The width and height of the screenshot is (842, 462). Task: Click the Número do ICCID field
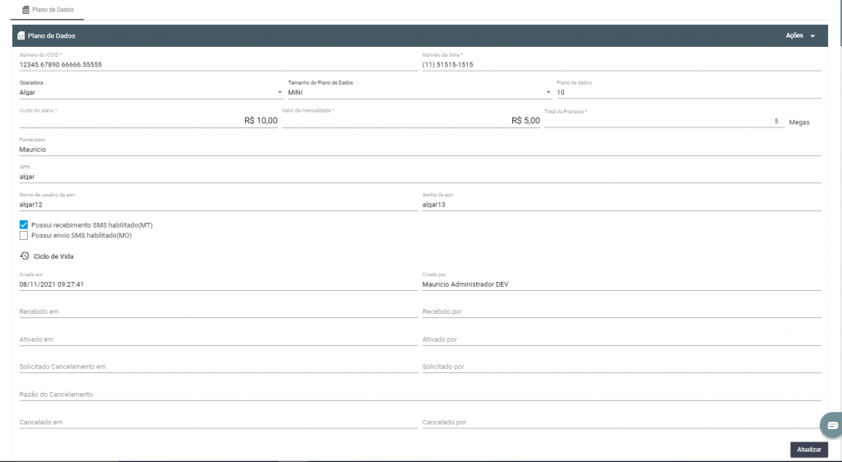pos(219,64)
